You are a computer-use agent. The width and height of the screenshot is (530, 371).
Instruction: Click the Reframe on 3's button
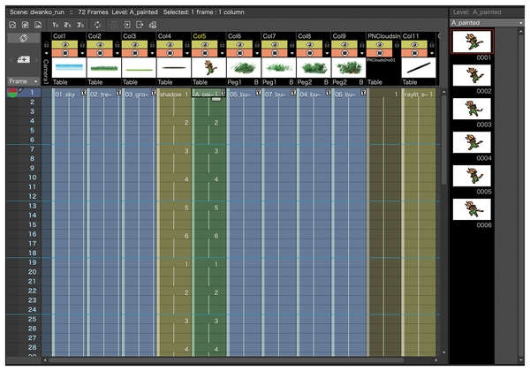click(x=80, y=24)
